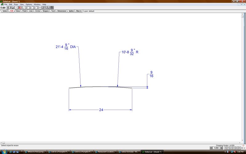
Task: Click the Windows Start button
Action: (3, 152)
